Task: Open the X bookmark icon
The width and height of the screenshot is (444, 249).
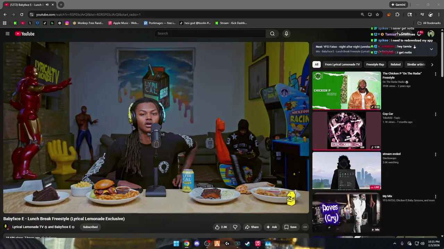Action: point(30,23)
